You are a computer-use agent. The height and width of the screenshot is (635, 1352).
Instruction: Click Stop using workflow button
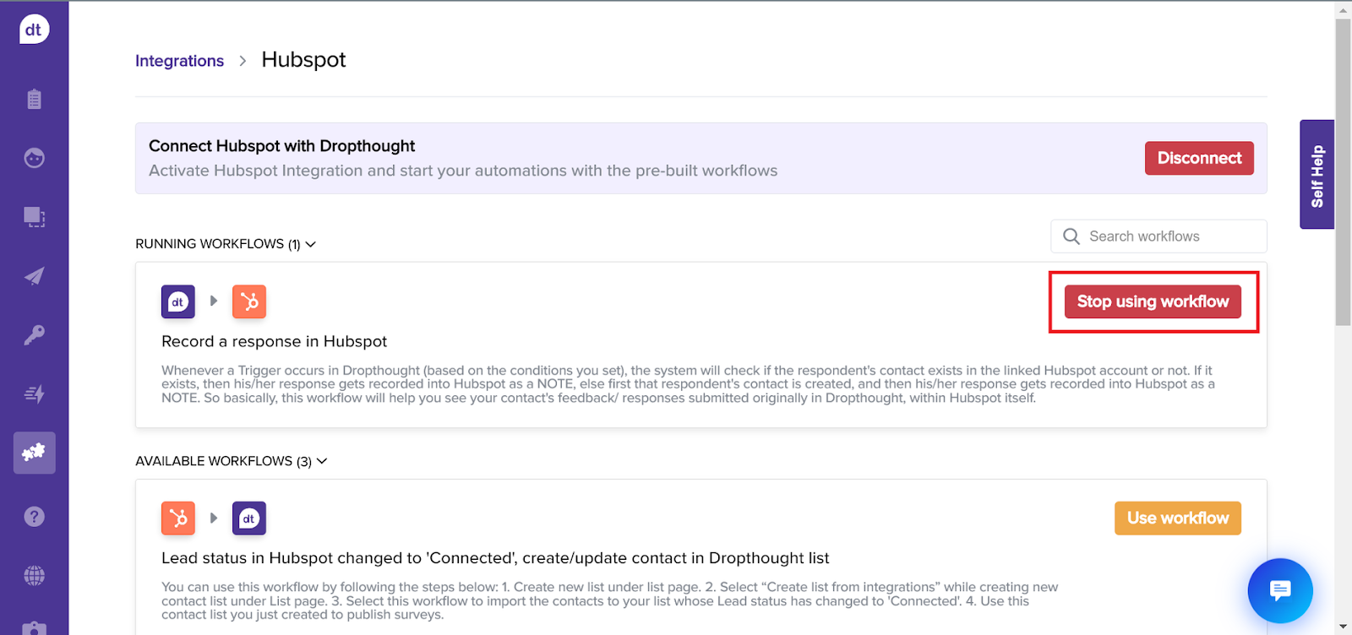(1153, 301)
